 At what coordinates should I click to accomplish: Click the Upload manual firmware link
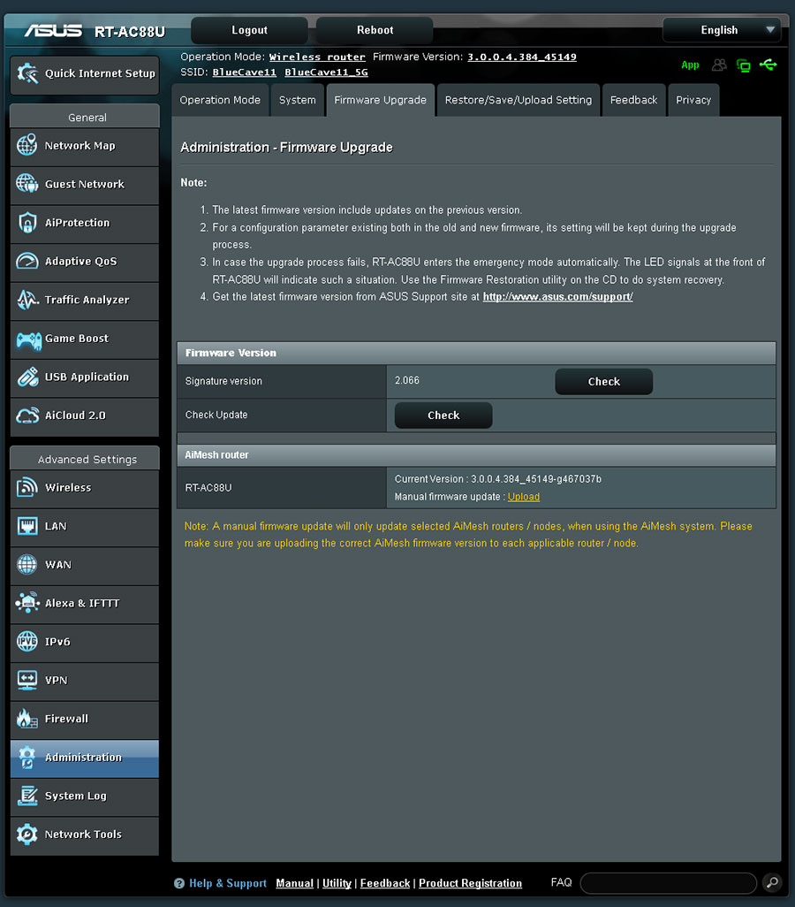click(524, 497)
